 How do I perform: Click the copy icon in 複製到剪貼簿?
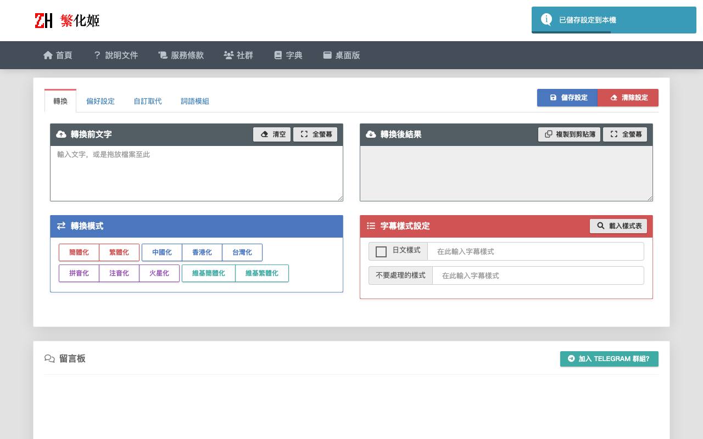(549, 134)
